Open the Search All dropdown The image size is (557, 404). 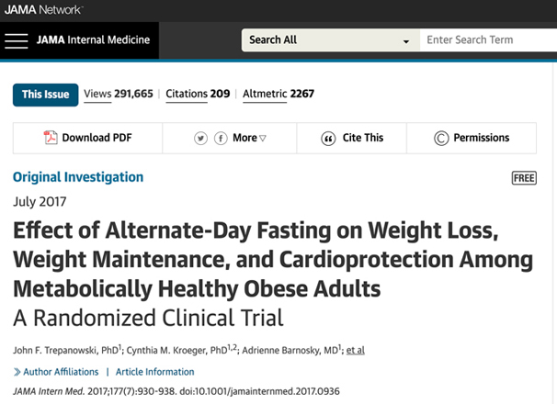[x=331, y=40]
